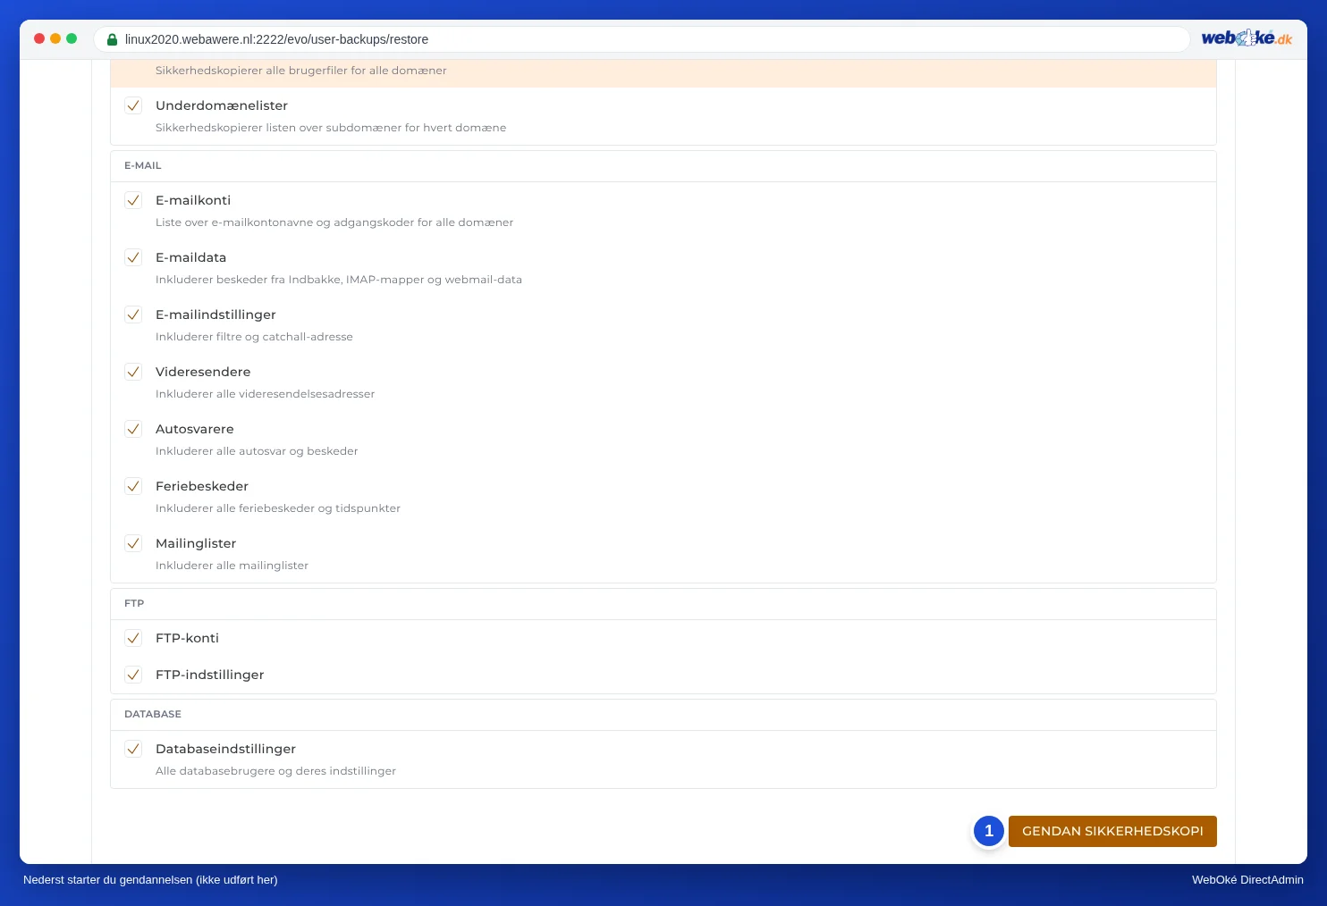Select the DATABASE section header
The width and height of the screenshot is (1327, 906).
[153, 714]
